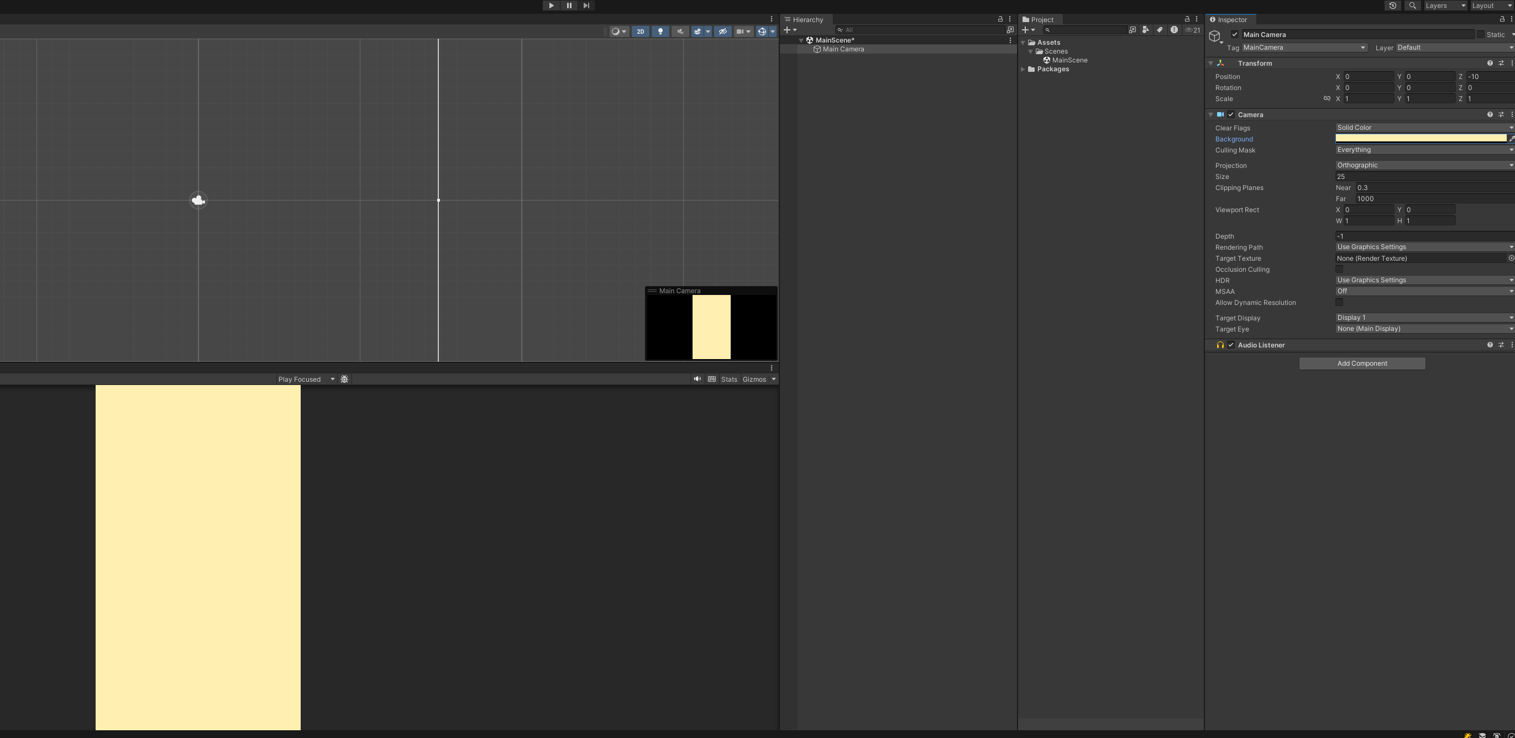This screenshot has height=738, width=1515.
Task: Open the Camera component help icon
Action: [1490, 114]
